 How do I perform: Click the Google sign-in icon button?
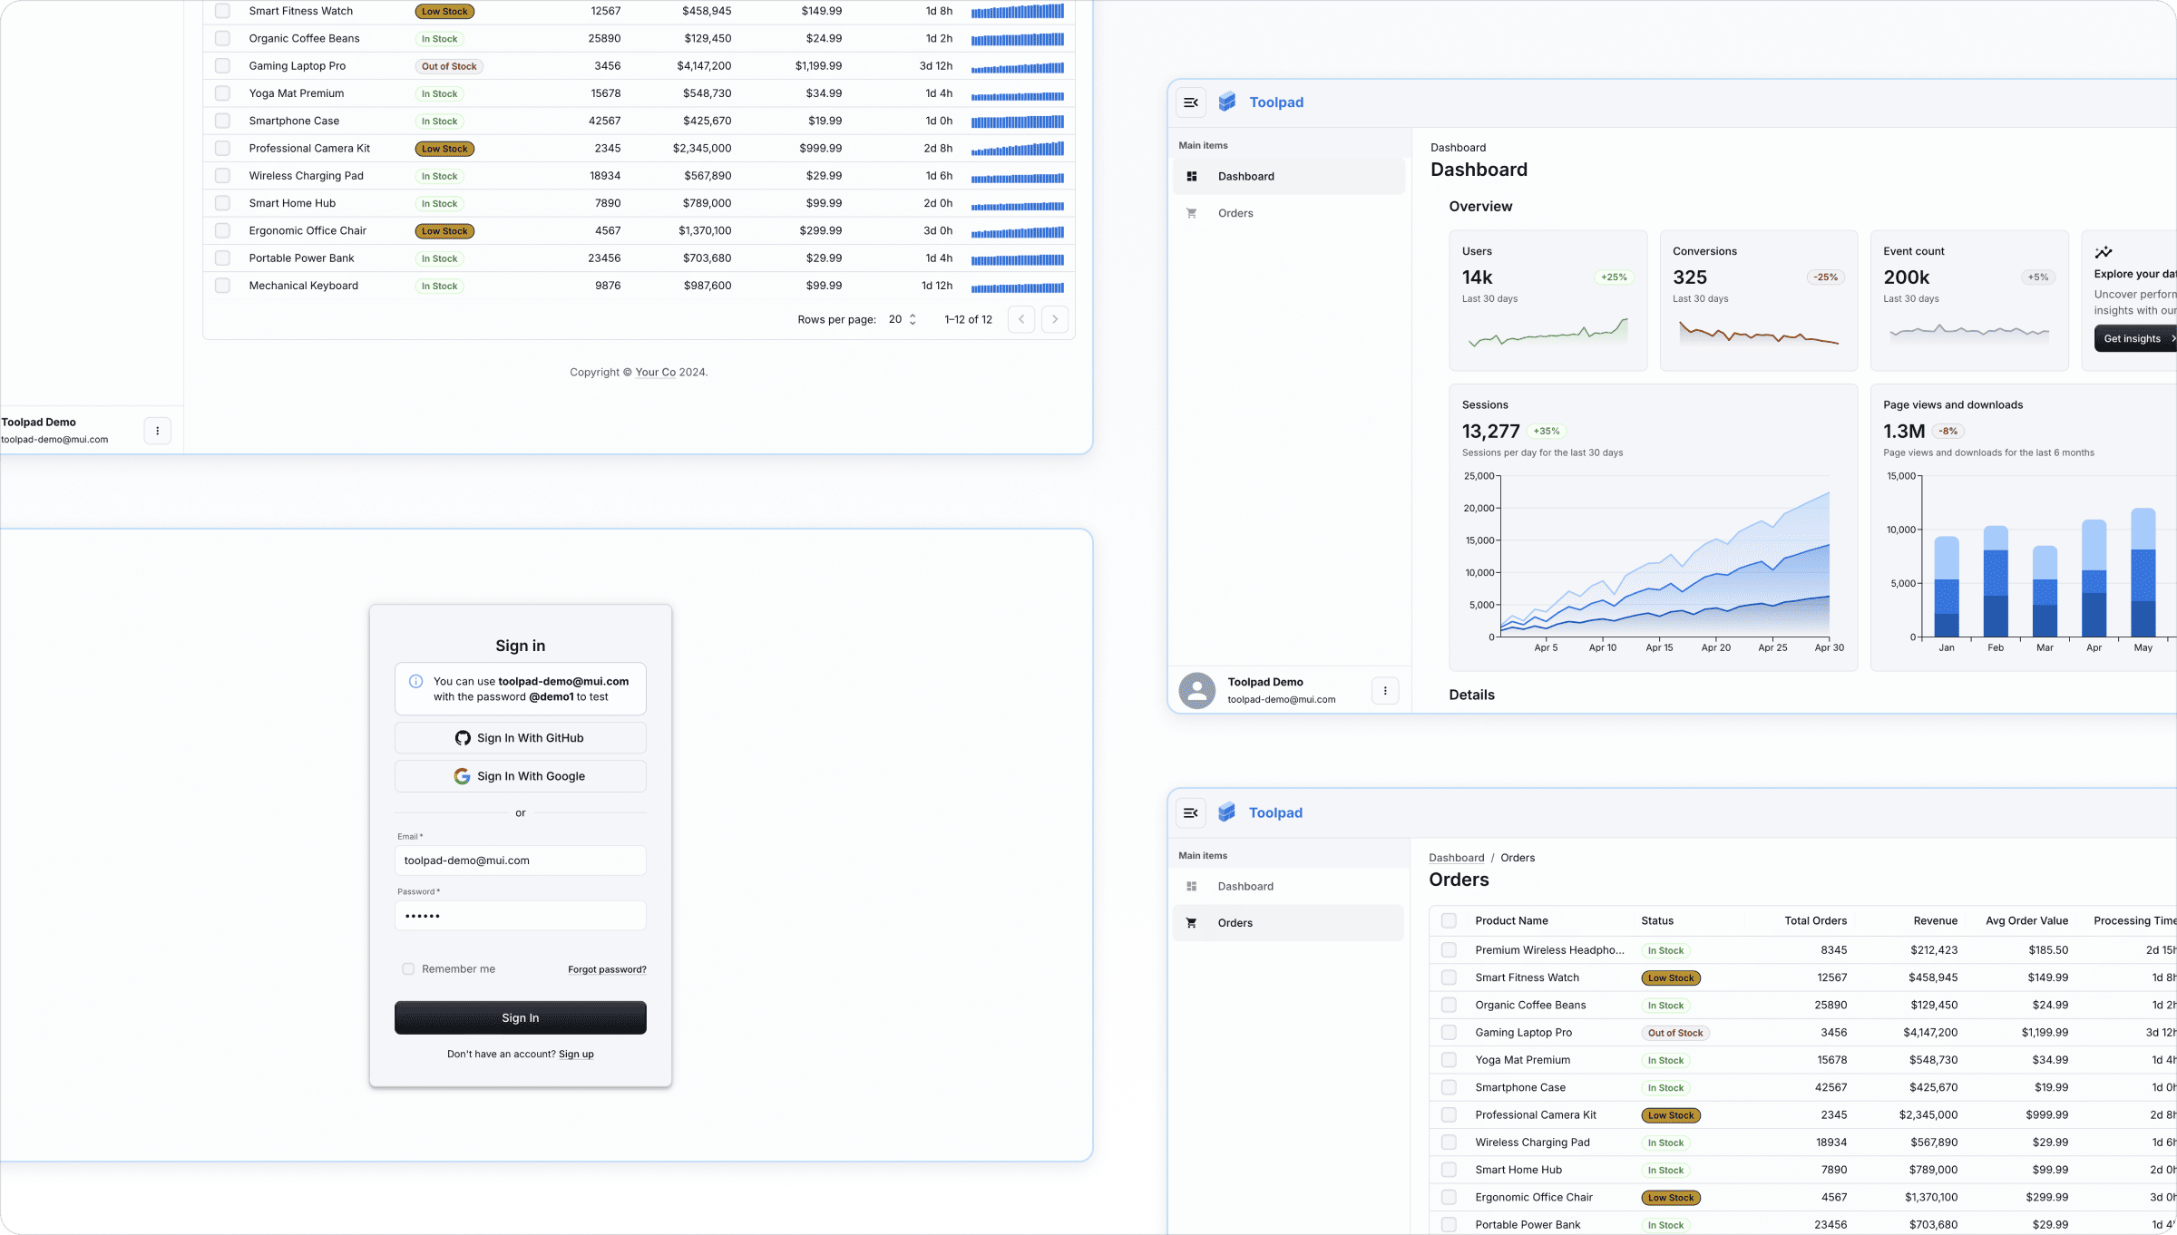[462, 776]
